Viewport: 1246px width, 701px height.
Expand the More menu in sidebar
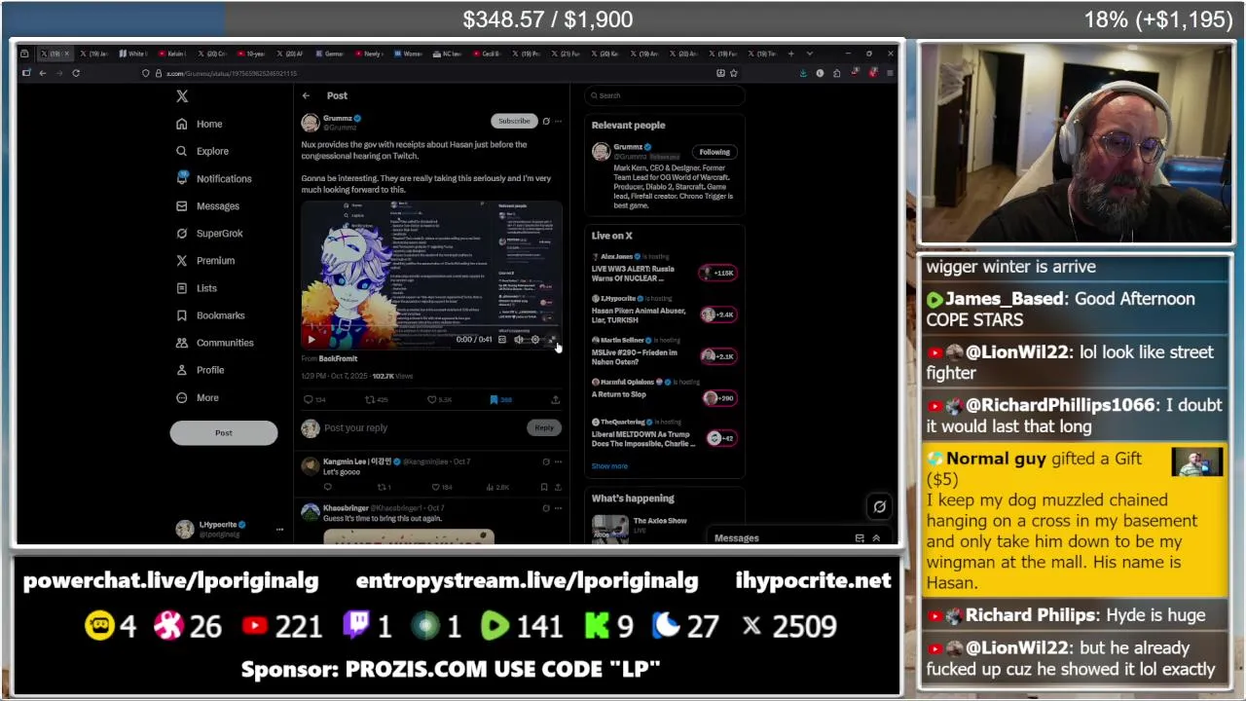pos(197,397)
